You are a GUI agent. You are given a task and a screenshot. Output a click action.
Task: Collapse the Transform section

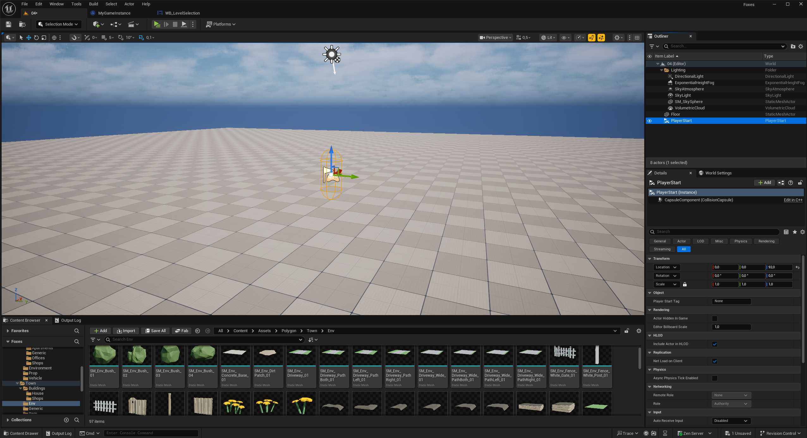tap(650, 259)
